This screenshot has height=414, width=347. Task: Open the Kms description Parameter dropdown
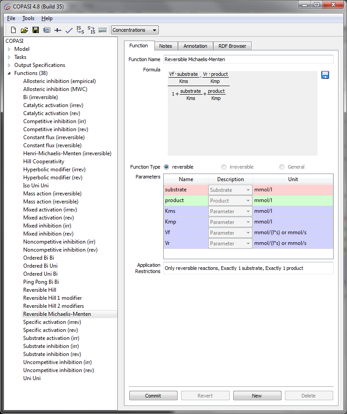pos(230,211)
